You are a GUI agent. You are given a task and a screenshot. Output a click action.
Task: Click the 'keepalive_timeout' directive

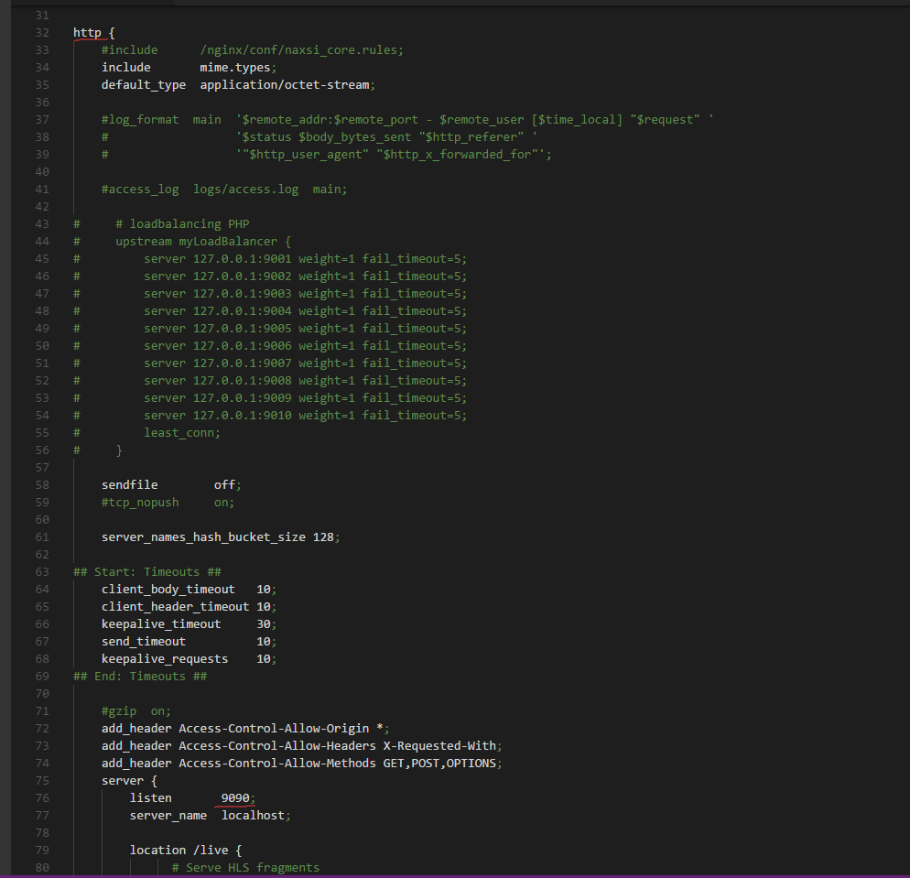coord(161,624)
